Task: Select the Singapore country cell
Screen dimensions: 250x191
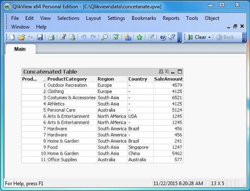Action: click(x=140, y=147)
